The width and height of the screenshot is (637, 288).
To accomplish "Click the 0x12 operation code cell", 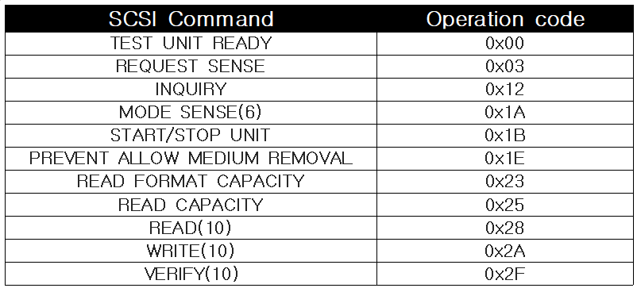I will click(x=505, y=90).
